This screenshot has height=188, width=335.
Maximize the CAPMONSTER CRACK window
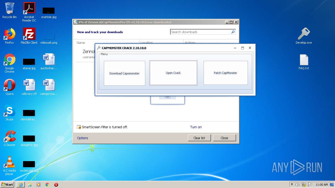click(x=243, y=48)
